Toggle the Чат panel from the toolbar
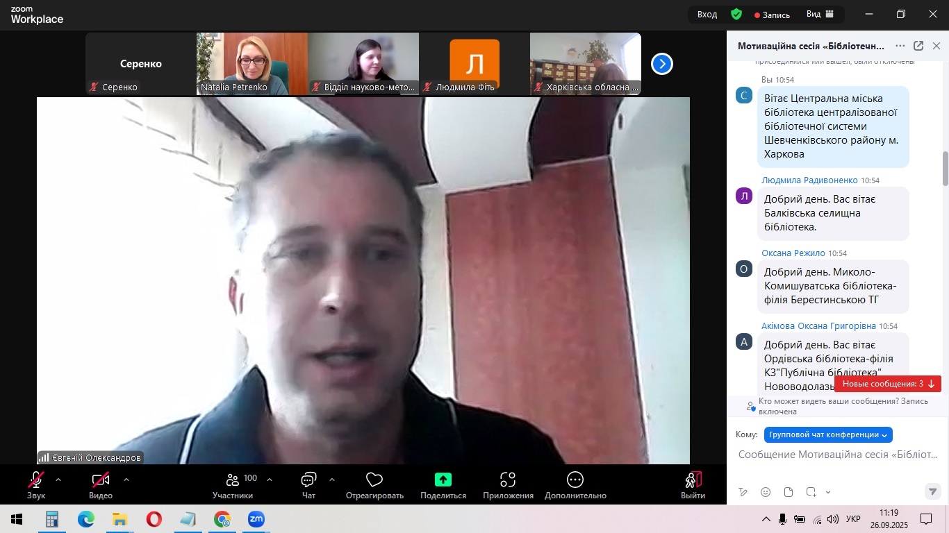949x533 pixels. [308, 484]
